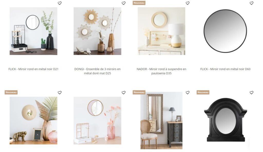This screenshot has width=263, height=152.
Task: Click Nouveau badge on NADOR mirror
Action: coord(139,3)
